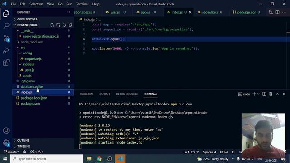Open Explorer views and more actions menu

[68, 12]
